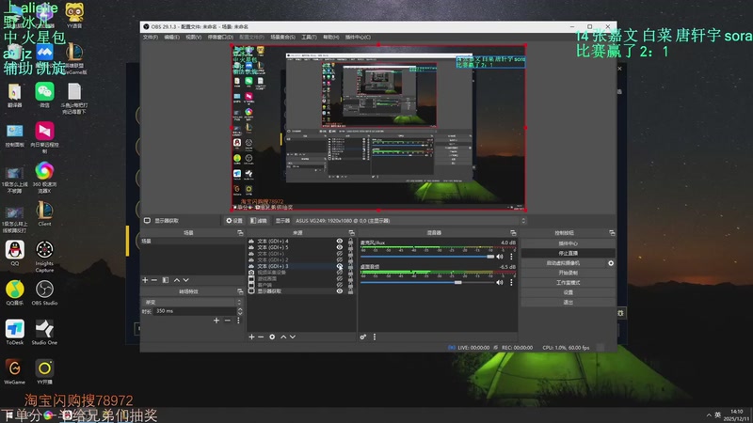753x423 pixels.
Task: Pop out the 来源 dock
Action: pos(351,233)
